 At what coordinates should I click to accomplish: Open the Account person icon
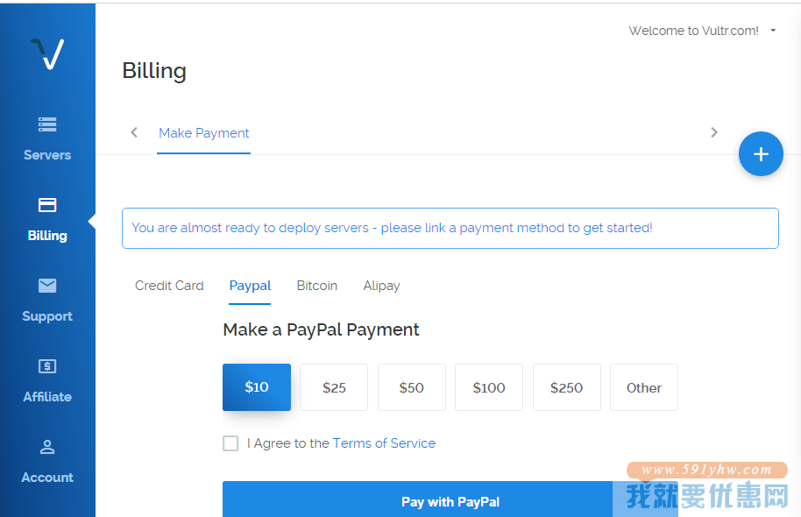(x=47, y=447)
